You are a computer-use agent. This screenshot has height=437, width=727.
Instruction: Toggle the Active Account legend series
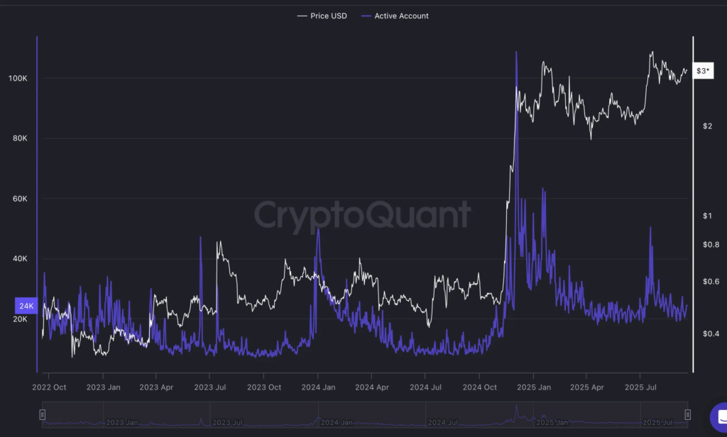pyautogui.click(x=395, y=16)
